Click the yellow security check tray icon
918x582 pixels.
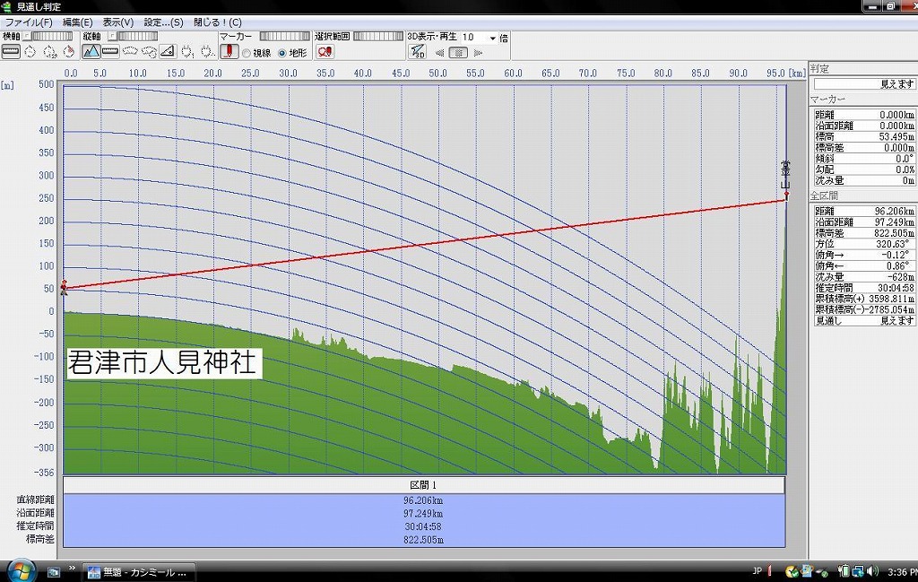point(792,571)
